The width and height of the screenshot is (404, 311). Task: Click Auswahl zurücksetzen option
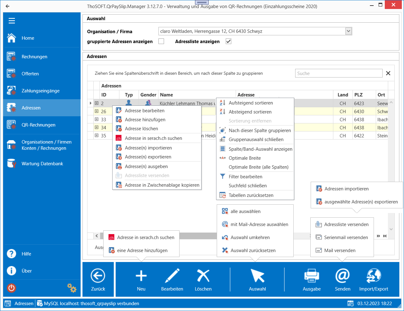(x=255, y=251)
